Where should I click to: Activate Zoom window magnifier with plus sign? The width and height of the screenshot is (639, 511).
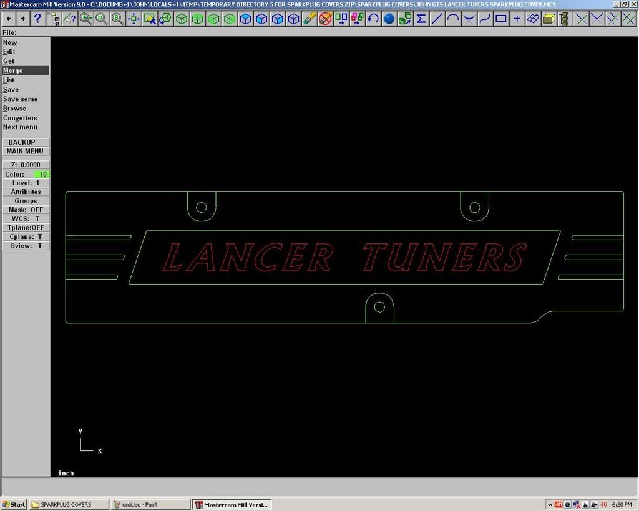click(x=85, y=19)
